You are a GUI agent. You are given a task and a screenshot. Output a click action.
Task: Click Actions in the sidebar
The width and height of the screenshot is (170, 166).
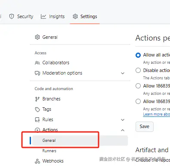click(80, 130)
